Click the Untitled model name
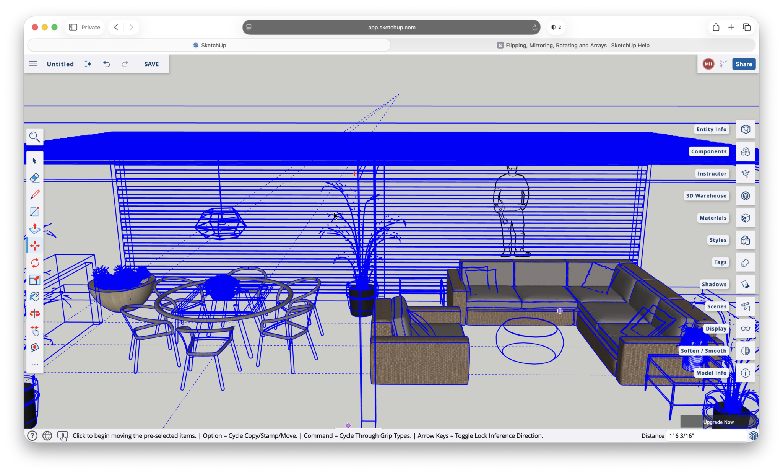The image size is (783, 474). click(60, 64)
